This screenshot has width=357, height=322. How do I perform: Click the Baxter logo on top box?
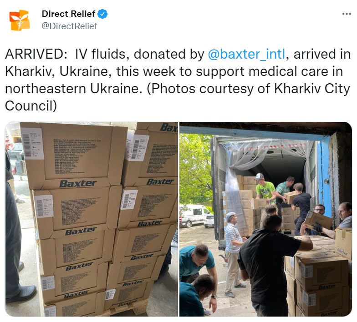pyautogui.click(x=78, y=184)
